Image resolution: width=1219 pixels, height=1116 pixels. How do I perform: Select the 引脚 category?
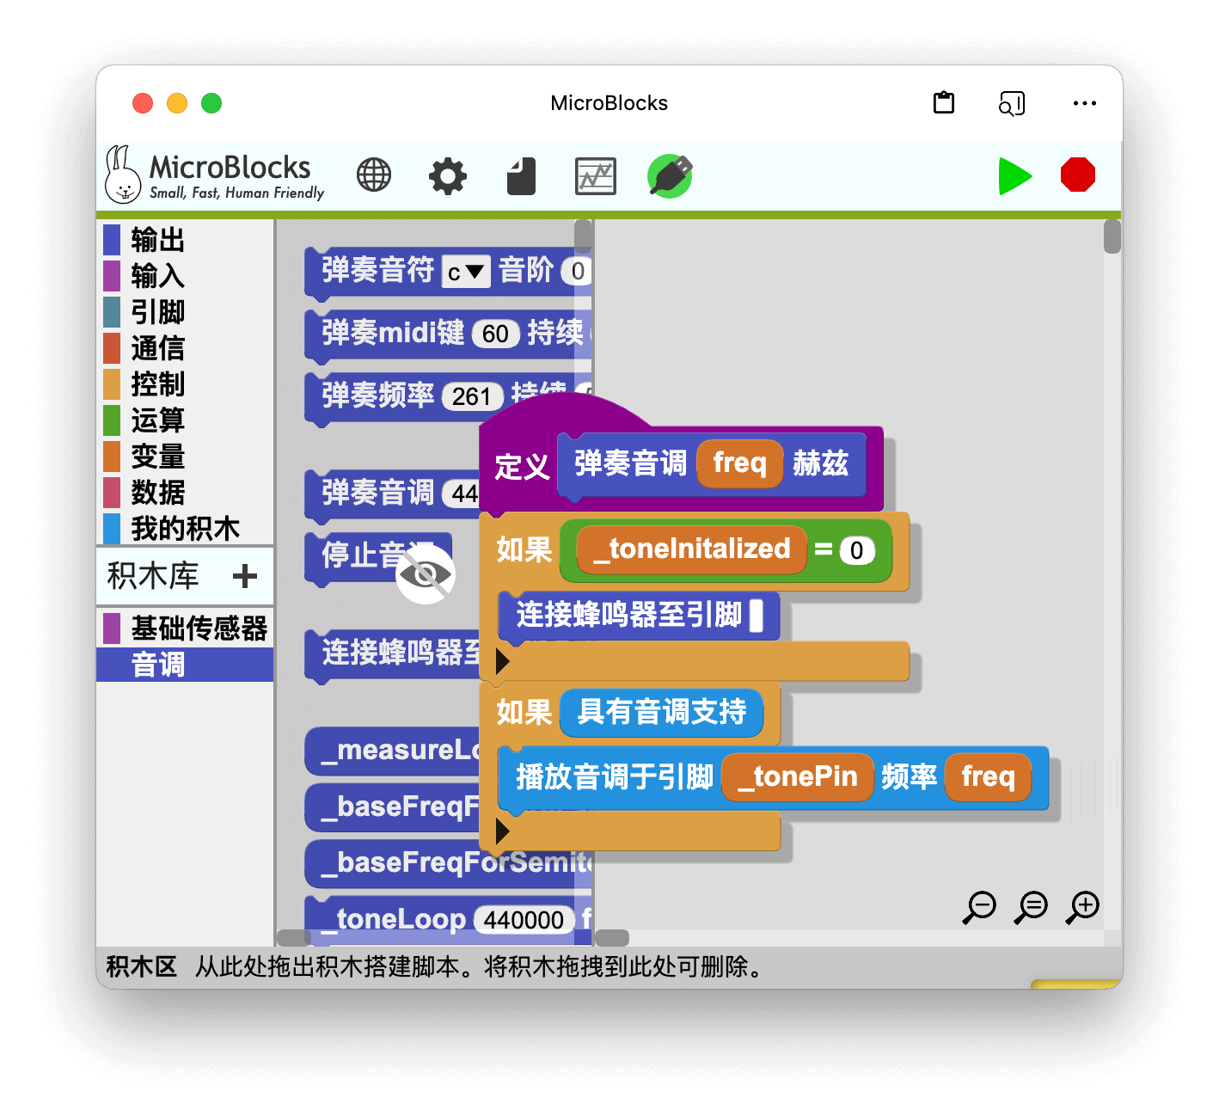(185, 311)
